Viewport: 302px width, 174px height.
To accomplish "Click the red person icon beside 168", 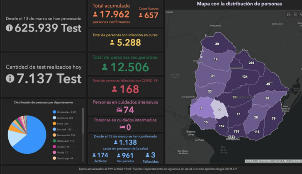I will click(x=114, y=89).
